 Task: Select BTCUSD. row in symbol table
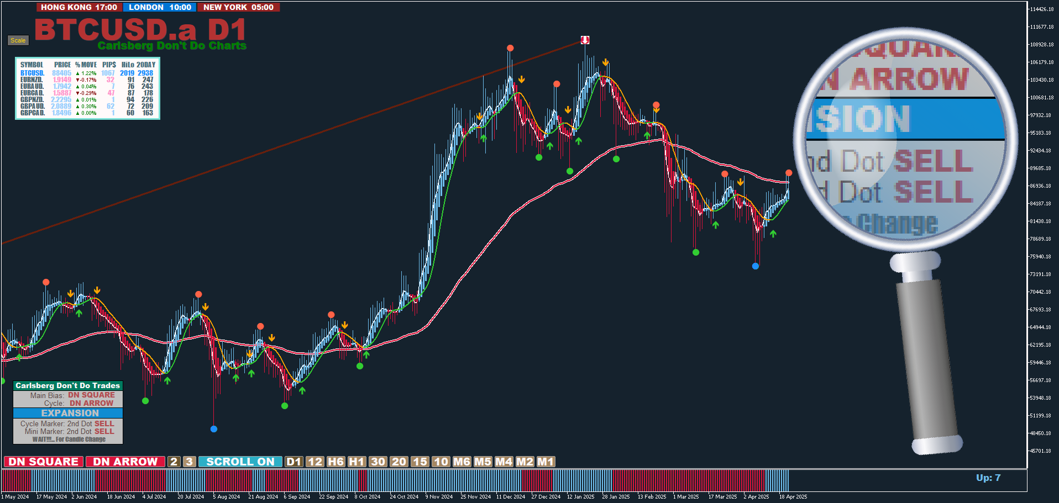coord(87,73)
